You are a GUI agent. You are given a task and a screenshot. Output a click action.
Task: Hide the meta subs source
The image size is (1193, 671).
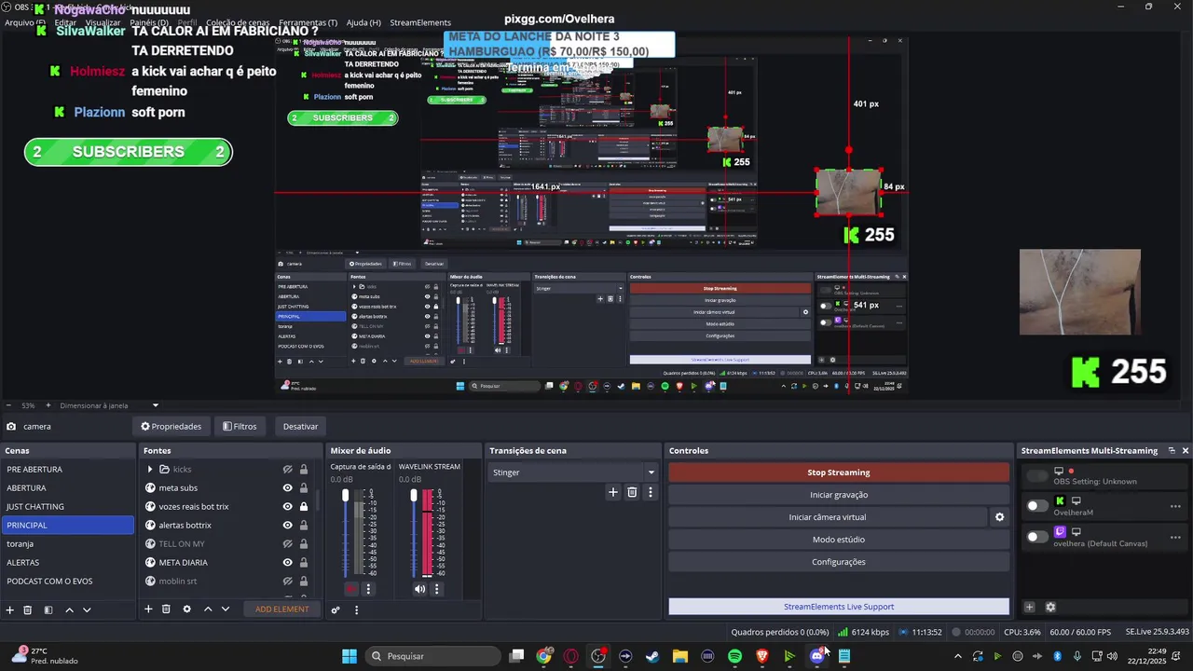pos(288,487)
